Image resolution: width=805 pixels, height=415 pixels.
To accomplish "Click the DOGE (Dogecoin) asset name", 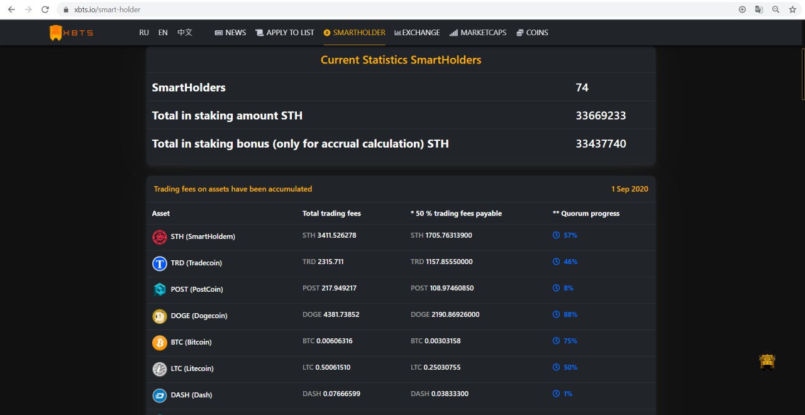I will tap(199, 316).
